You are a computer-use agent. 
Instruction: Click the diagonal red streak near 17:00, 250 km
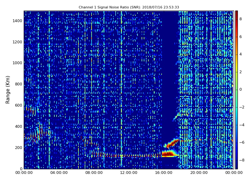[x=172, y=143]
